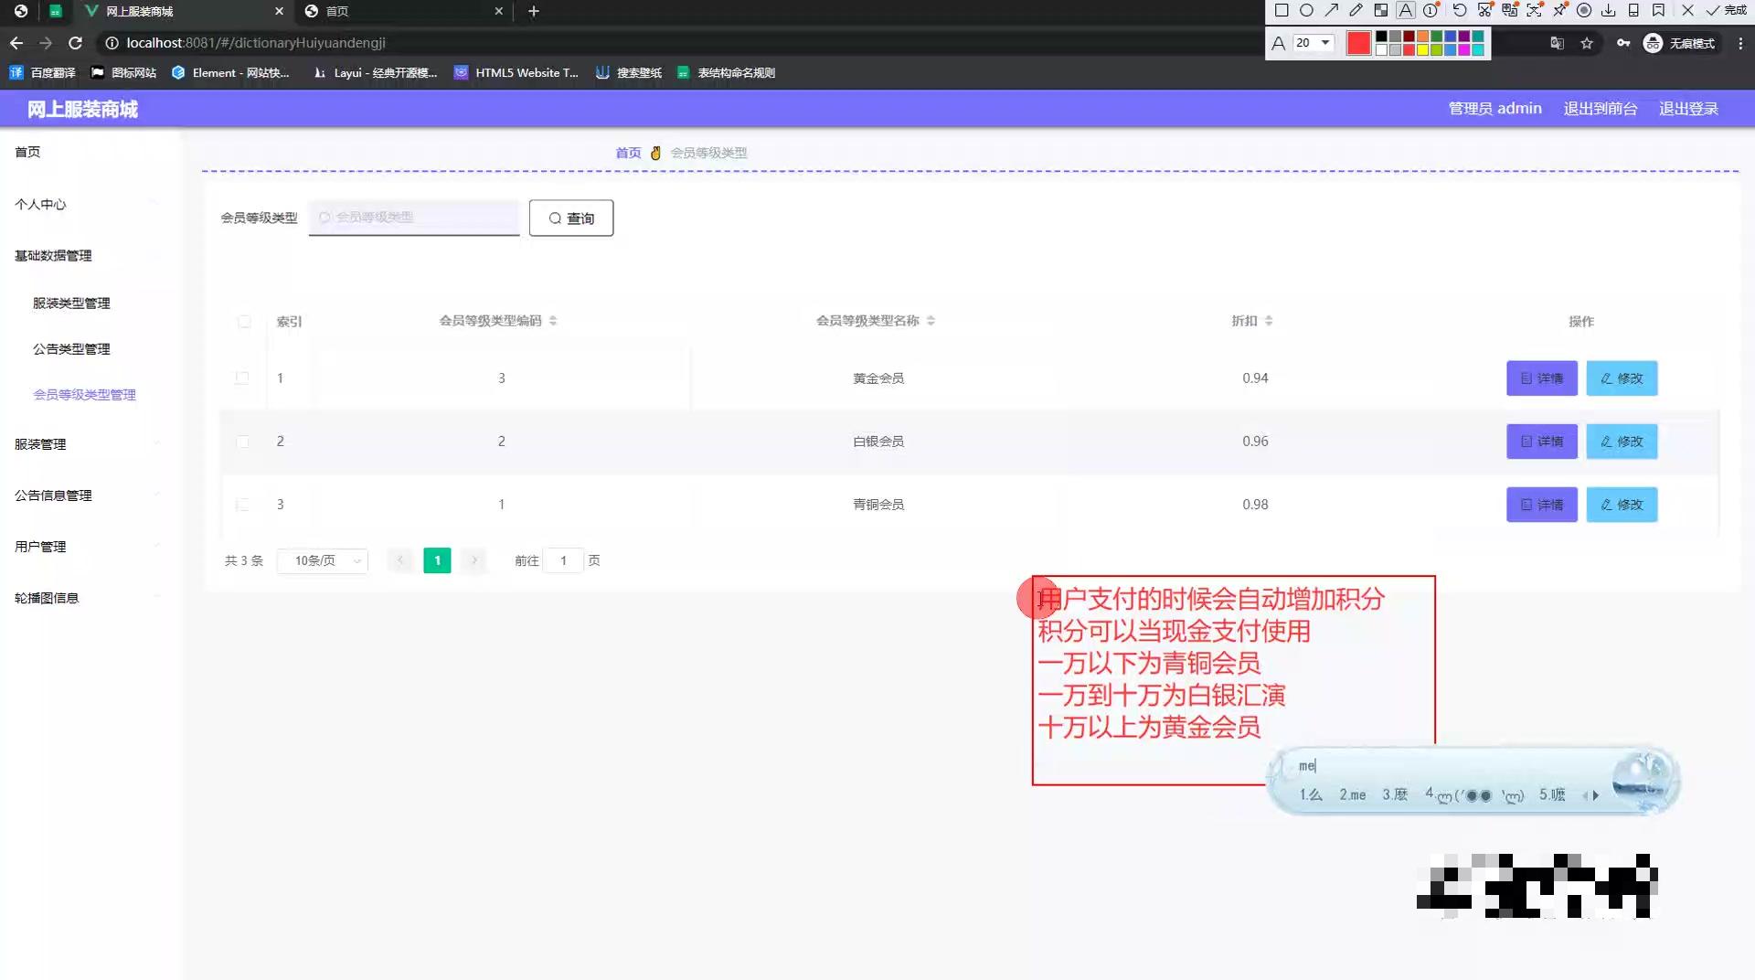Screen dimensions: 1755x980
Task: Open the Google Translate extension icon
Action: [1557, 43]
